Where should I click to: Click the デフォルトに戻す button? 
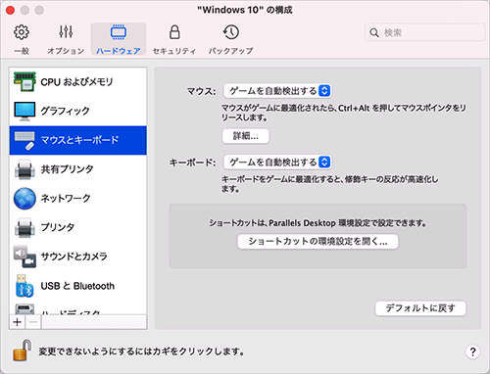[420, 308]
